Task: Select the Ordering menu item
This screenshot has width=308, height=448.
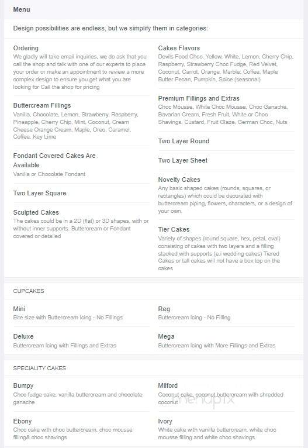Action: pos(26,48)
